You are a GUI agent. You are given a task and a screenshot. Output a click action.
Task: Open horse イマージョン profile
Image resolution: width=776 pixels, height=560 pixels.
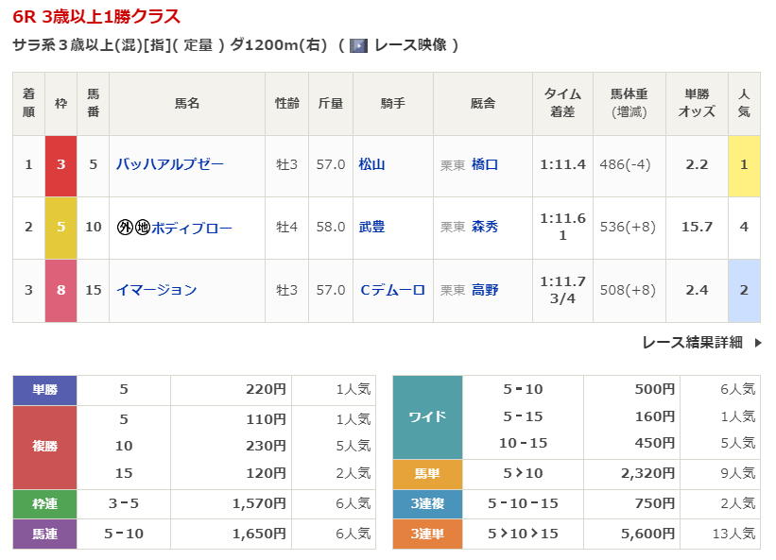(x=156, y=290)
